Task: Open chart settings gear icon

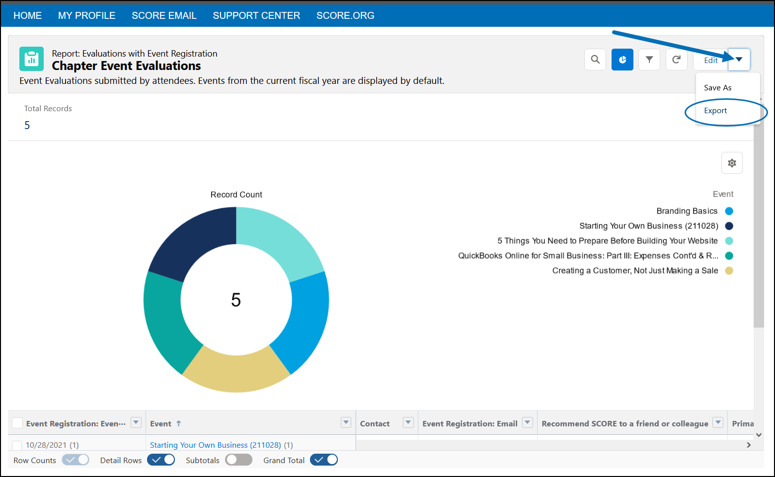Action: click(x=732, y=163)
